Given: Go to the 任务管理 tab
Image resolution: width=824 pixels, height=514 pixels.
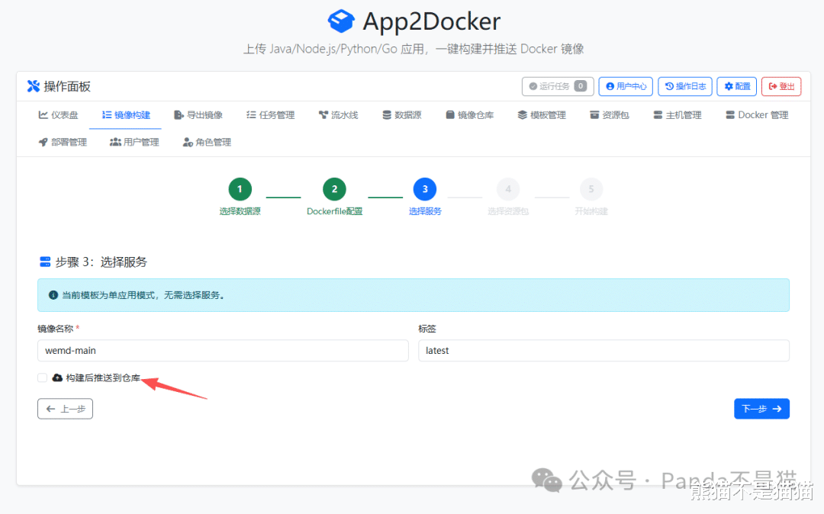Looking at the screenshot, I should 271,115.
